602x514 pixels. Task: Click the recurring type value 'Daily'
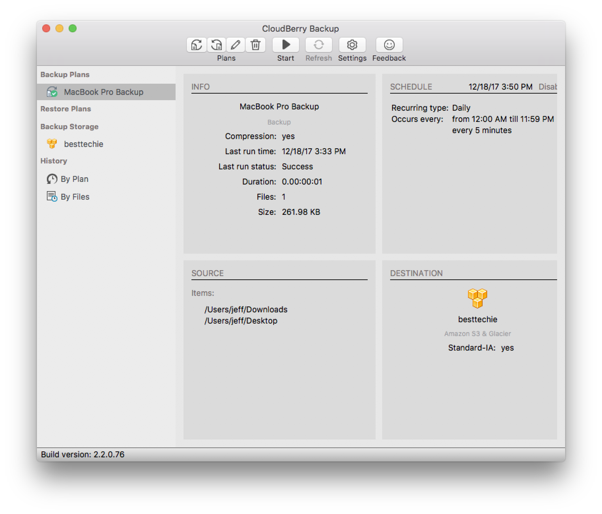(x=461, y=108)
